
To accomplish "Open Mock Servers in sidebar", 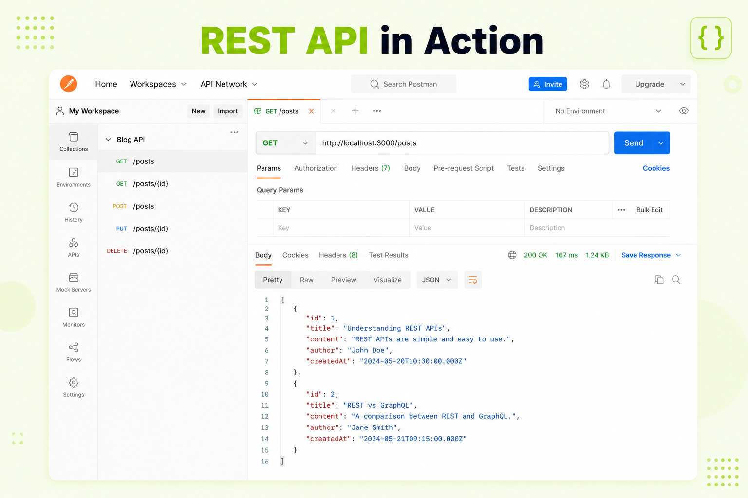I will pyautogui.click(x=74, y=282).
